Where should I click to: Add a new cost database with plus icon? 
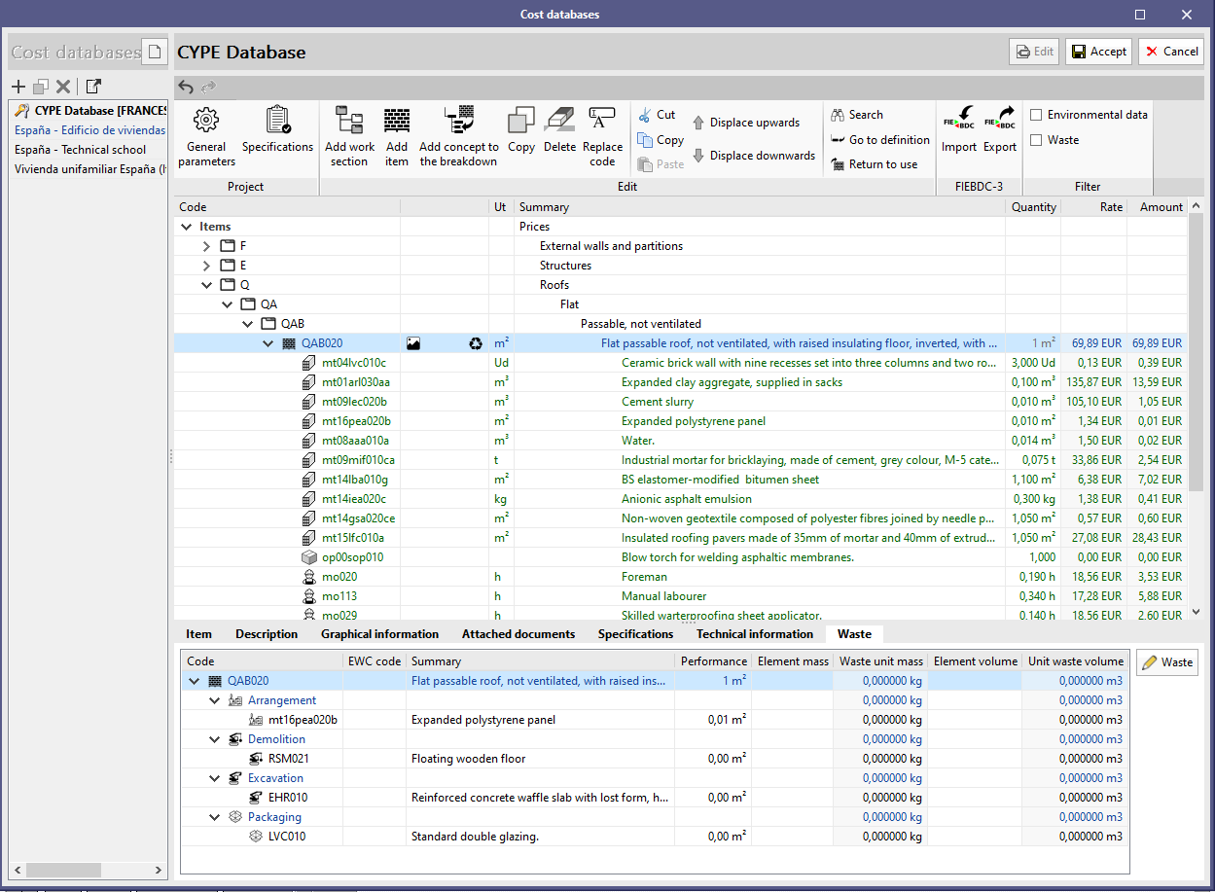[x=18, y=87]
